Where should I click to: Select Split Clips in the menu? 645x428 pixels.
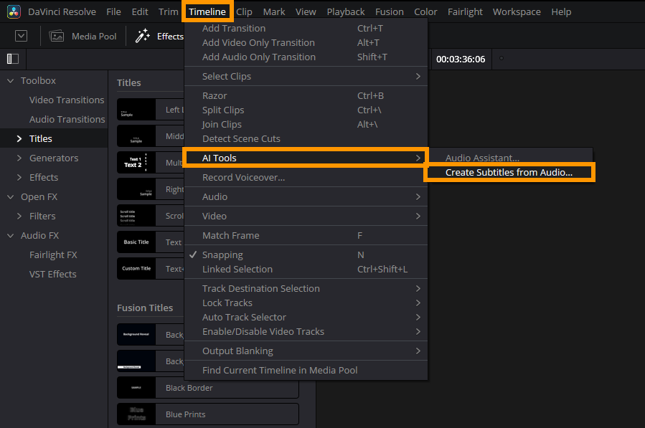[x=306, y=110]
